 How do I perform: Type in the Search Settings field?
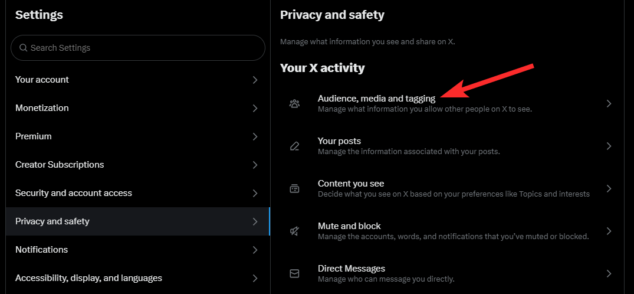142,48
